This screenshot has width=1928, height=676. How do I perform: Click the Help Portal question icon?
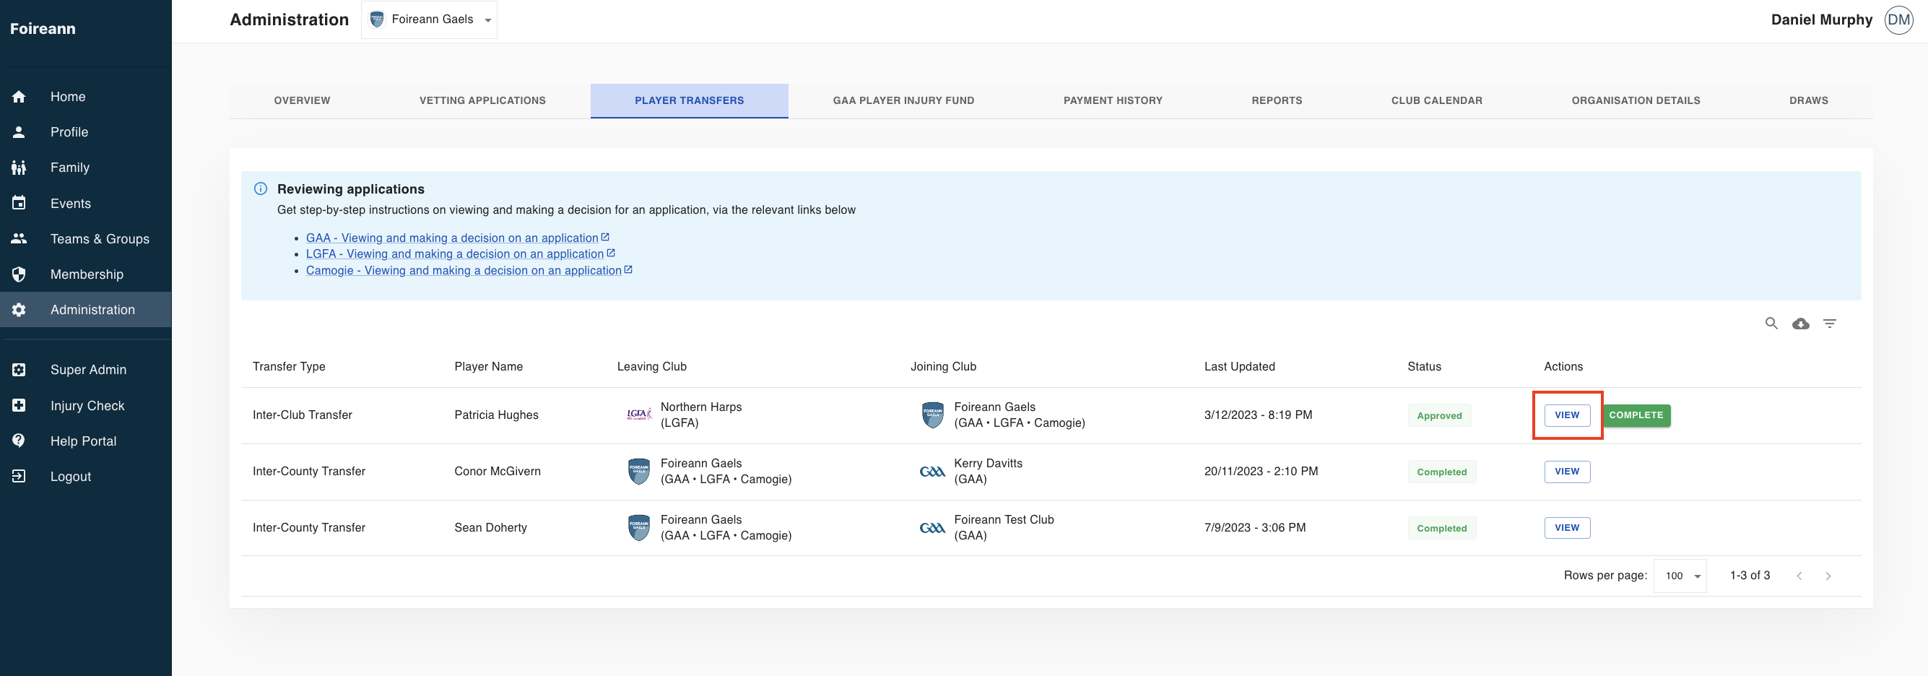[x=19, y=441]
